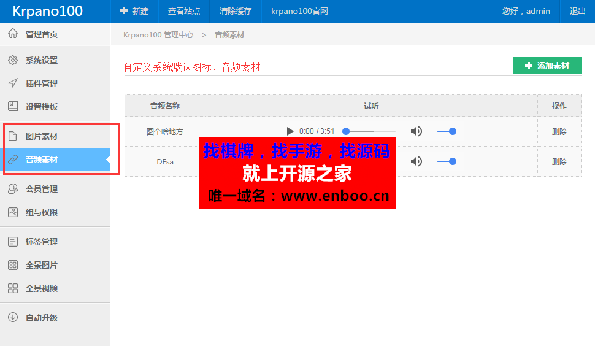Viewport: 595px width, 346px height.
Task: Click audio name cell DFsa
Action: (x=165, y=161)
